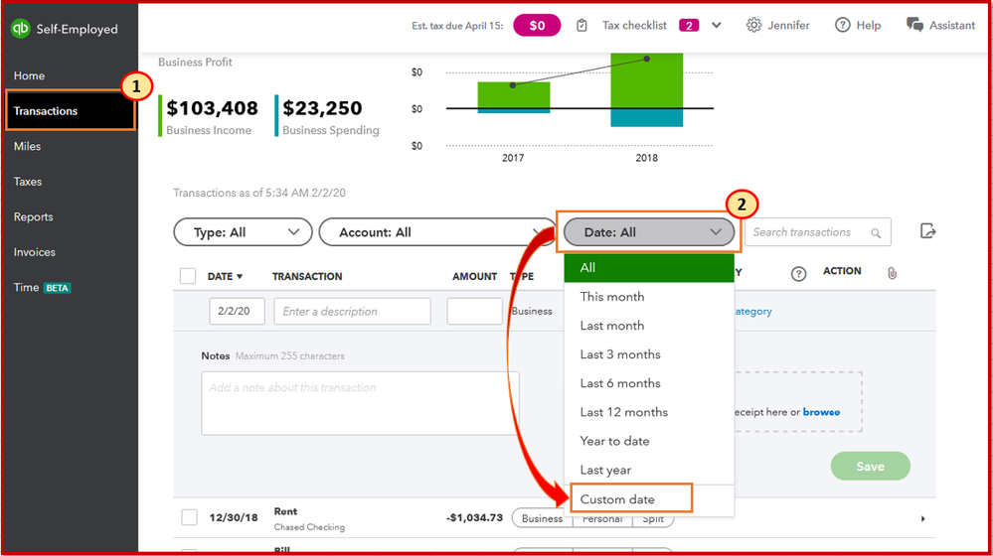Open the Help question mark icon
Viewport: 993px width, 556px height.
coord(842,25)
